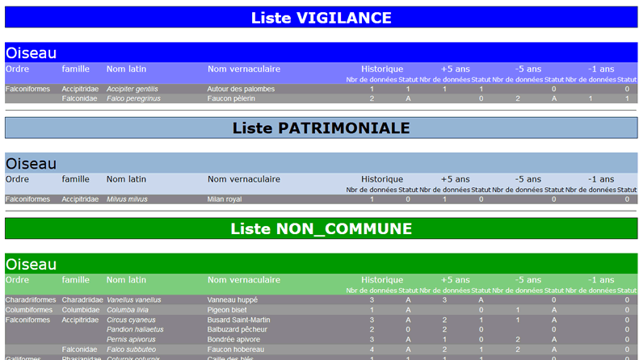The height and width of the screenshot is (360, 639).
Task: Select the 'Columbiformes' order cell
Action: pyautogui.click(x=29, y=310)
